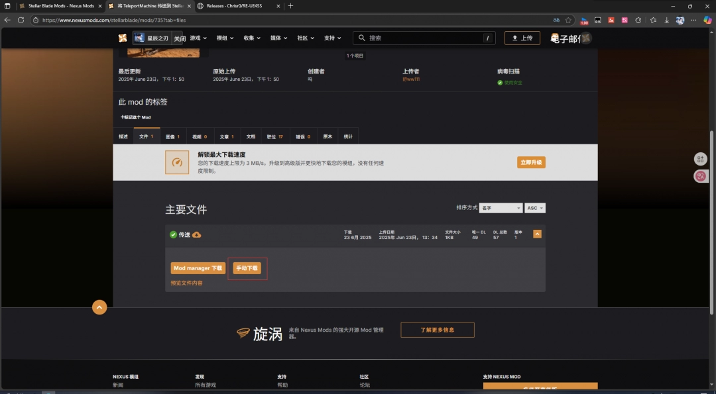Switch to the 图像 tab

point(172,136)
